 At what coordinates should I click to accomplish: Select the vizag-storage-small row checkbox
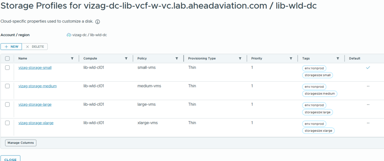[x=7, y=68]
